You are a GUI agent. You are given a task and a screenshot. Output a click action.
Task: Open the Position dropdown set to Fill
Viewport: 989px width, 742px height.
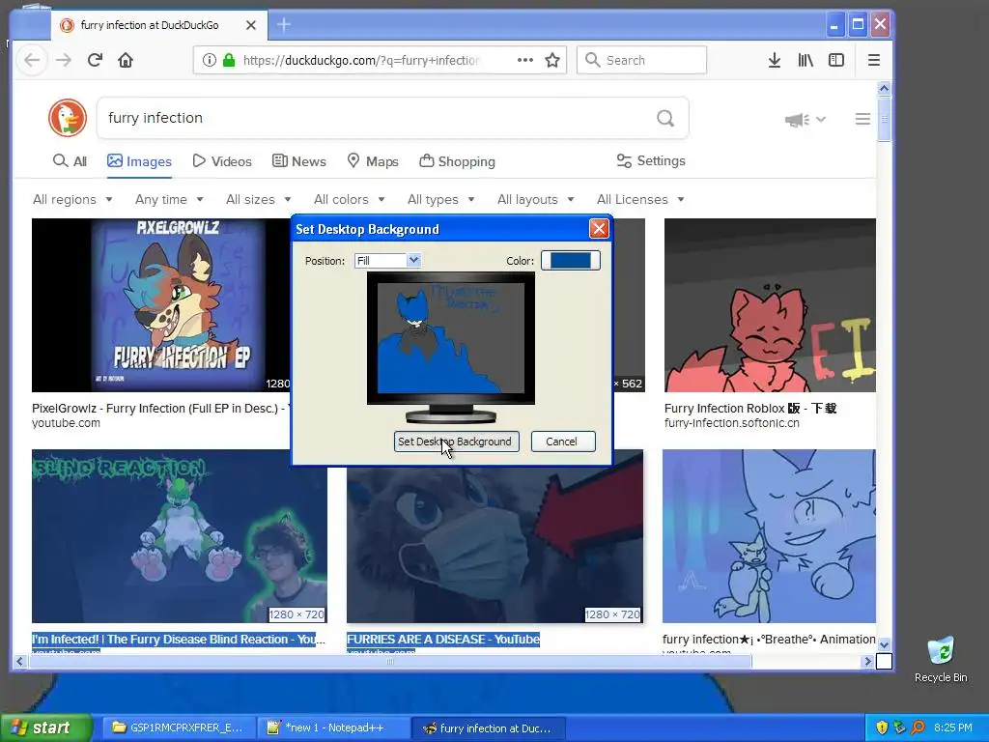(x=387, y=261)
